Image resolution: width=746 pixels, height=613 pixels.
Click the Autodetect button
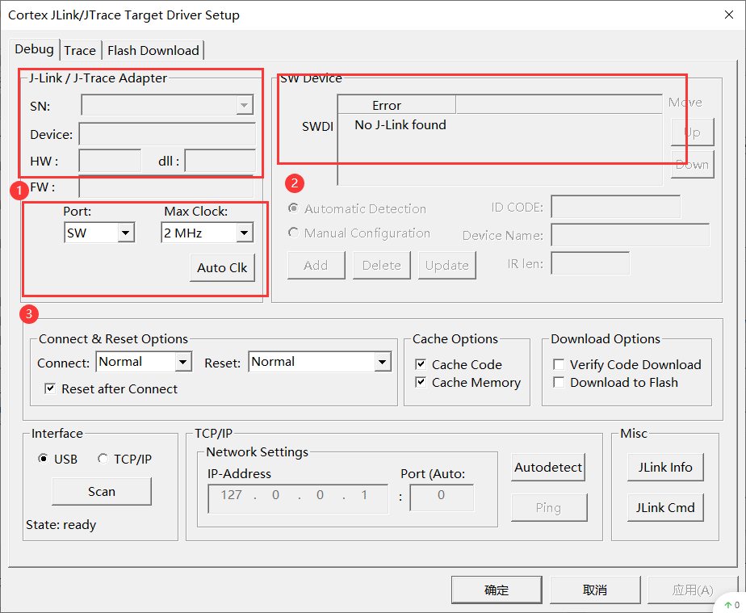(548, 468)
